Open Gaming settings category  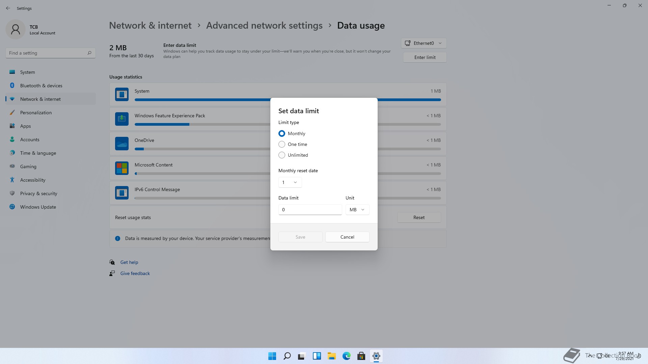51,166
